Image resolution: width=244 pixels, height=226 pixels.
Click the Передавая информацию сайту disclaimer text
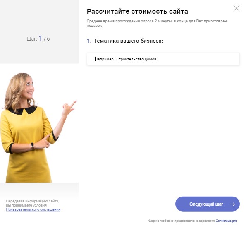click(32, 203)
